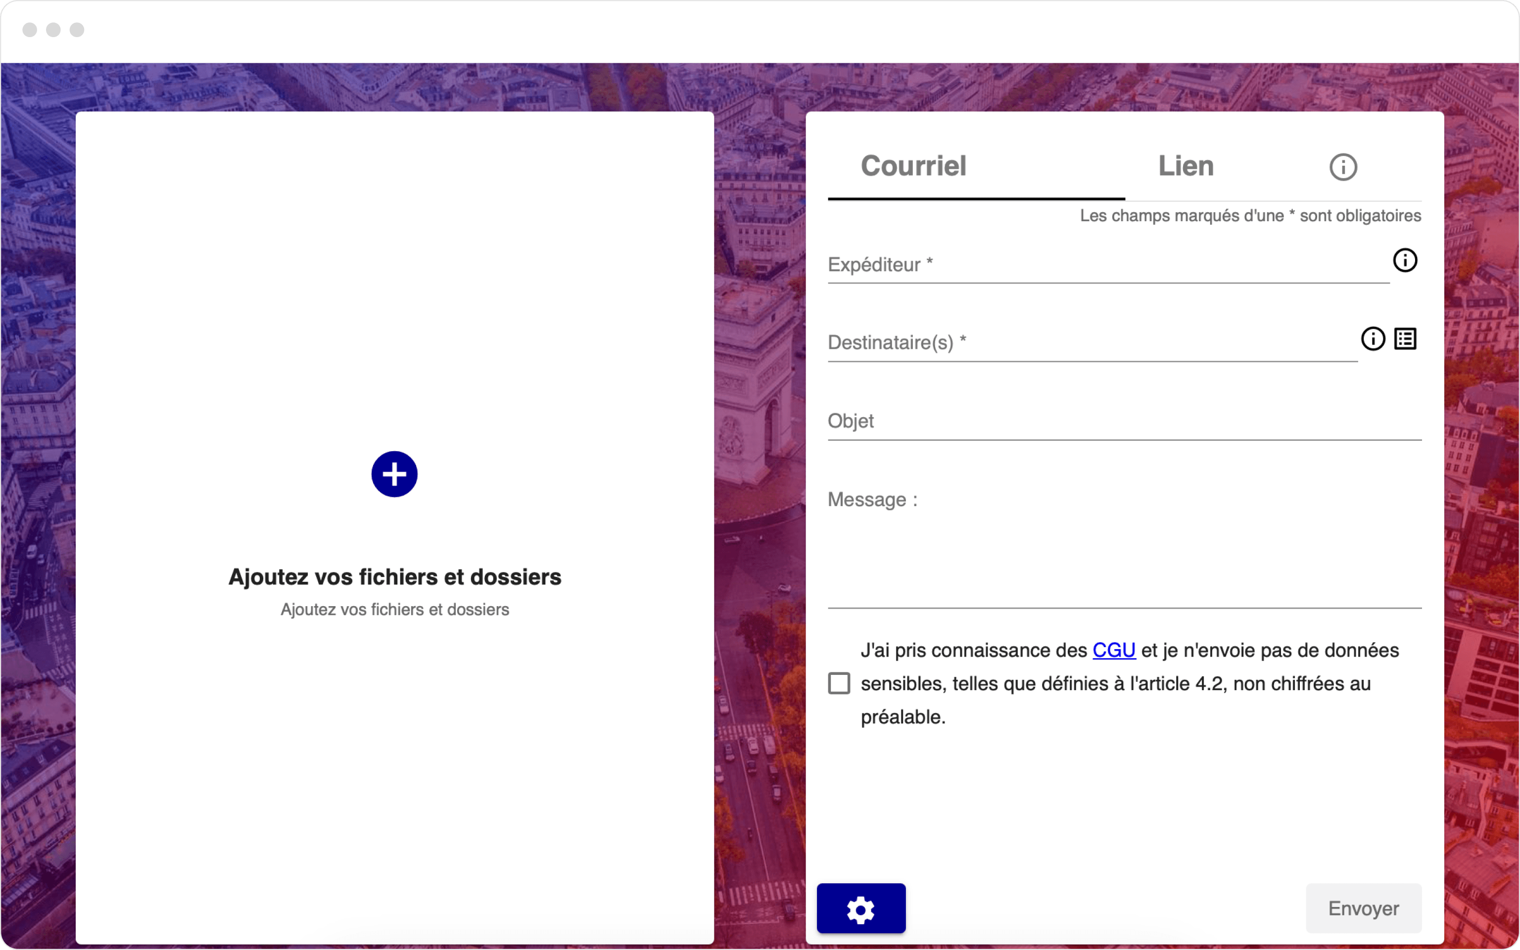
Task: Open the info icon beside the Lien tab
Action: pos(1343,167)
